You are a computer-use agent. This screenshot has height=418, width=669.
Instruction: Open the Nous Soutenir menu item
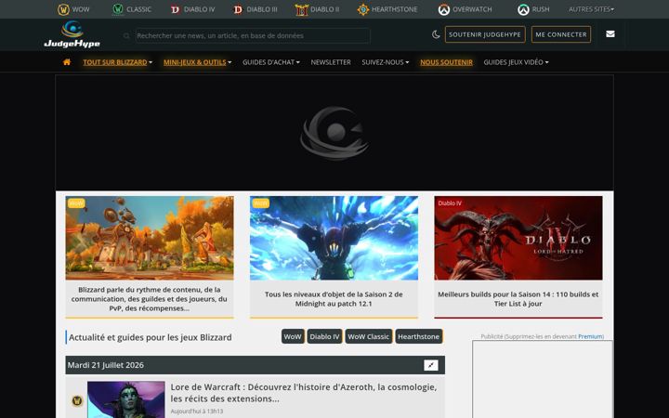pos(446,62)
